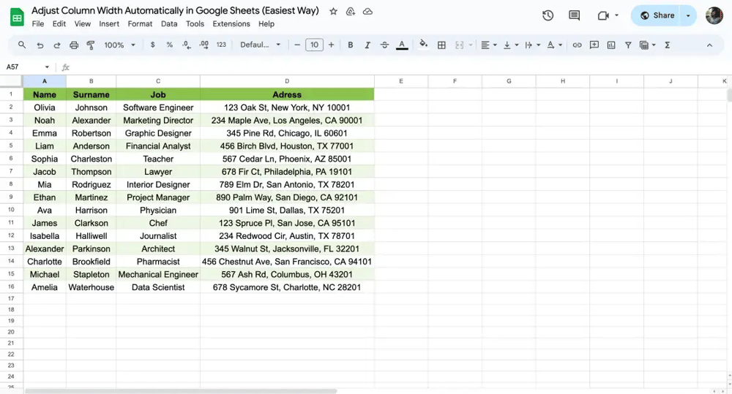Viewport: 732px width, 394px height.
Task: Toggle strikethrough formatting
Action: click(384, 45)
